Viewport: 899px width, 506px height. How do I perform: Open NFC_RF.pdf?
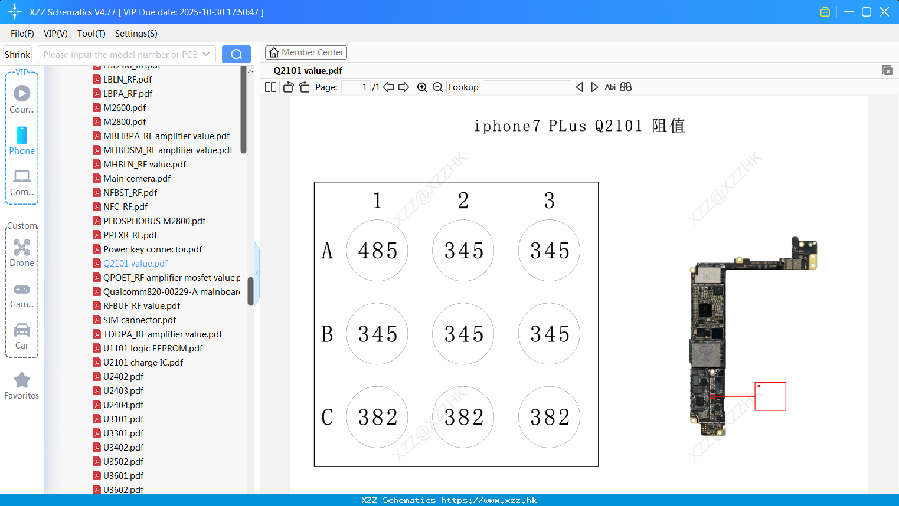[x=125, y=206]
